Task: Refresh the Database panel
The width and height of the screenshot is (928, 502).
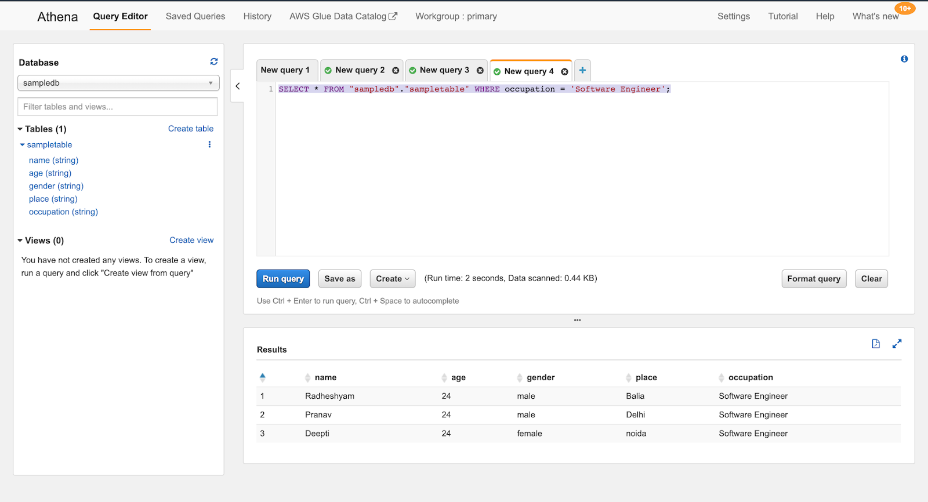Action: pyautogui.click(x=214, y=61)
